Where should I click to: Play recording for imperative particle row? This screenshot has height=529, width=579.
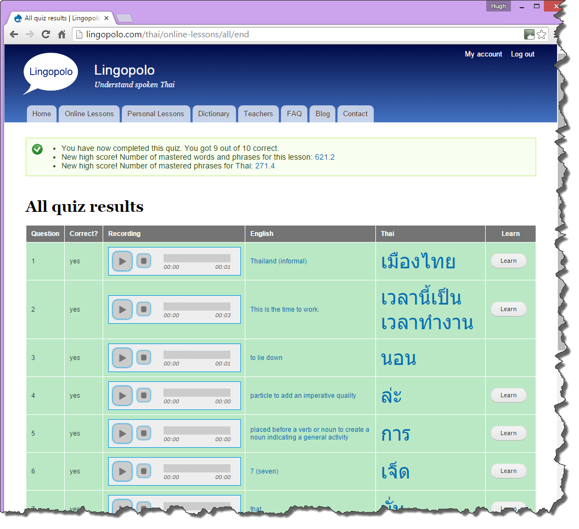(x=122, y=396)
